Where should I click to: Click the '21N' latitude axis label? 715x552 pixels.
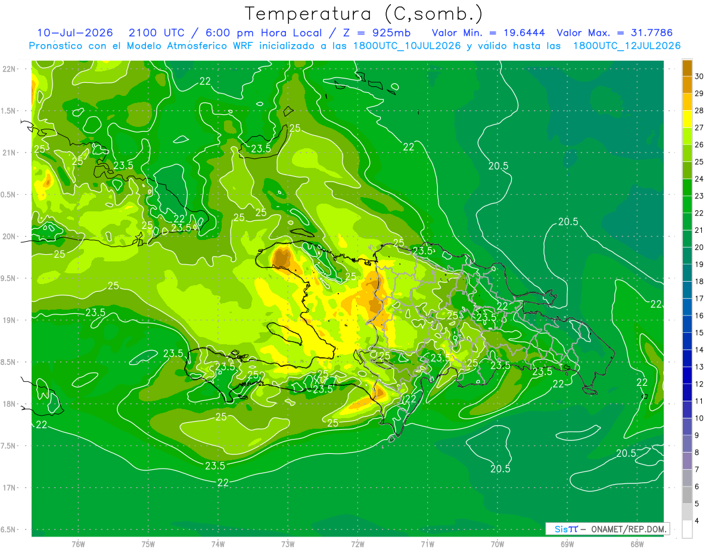point(10,153)
